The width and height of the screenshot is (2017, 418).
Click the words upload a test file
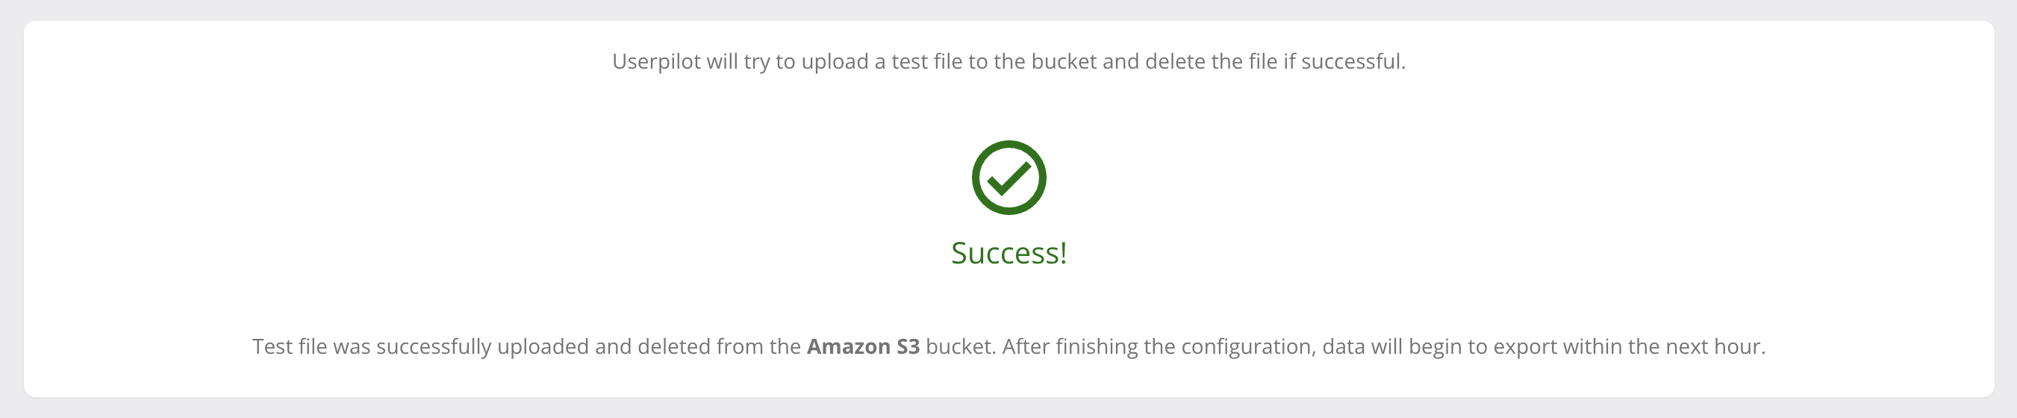(x=882, y=62)
